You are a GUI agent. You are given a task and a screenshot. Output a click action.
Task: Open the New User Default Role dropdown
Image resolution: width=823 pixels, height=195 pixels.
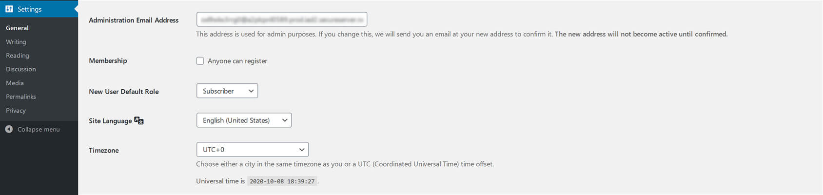coord(227,91)
